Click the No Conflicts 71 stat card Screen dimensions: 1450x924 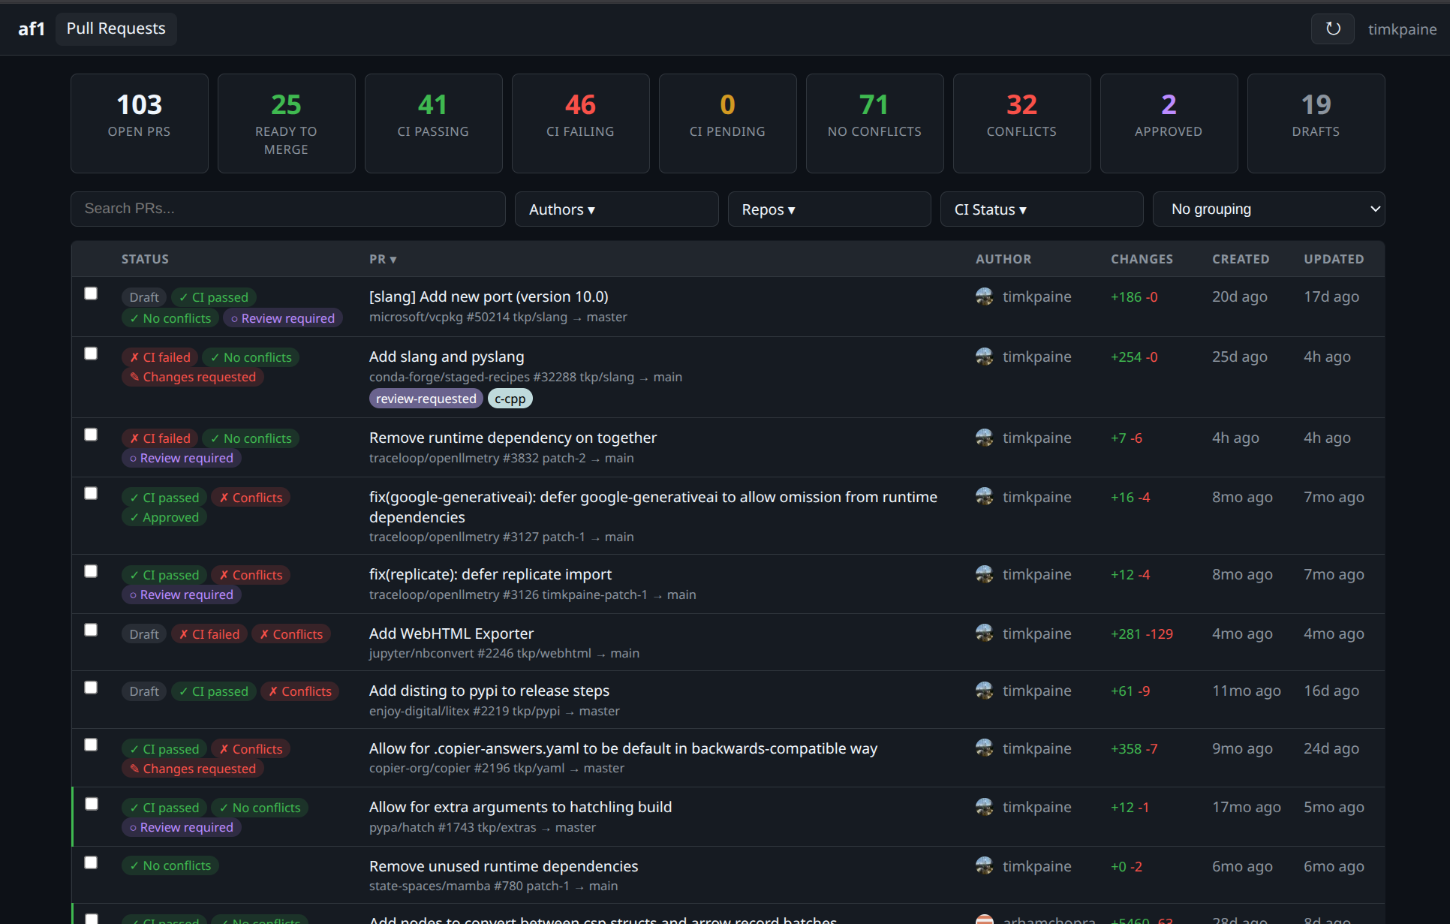pos(874,123)
